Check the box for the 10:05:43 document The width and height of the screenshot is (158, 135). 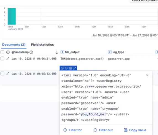coord(2,73)
